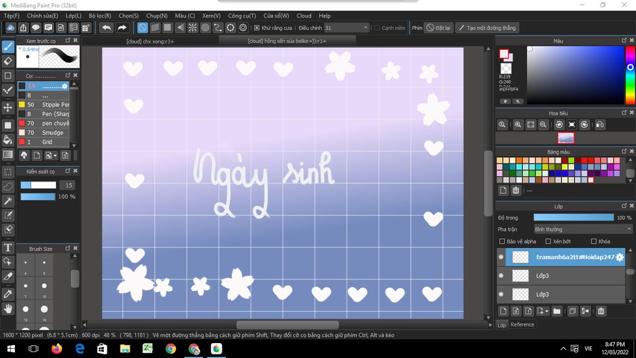Enable Xén bớt checkbox
The width and height of the screenshot is (636, 358).
pyautogui.click(x=548, y=241)
